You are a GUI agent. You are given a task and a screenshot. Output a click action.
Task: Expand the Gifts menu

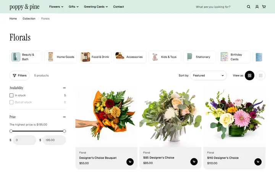[73, 6]
